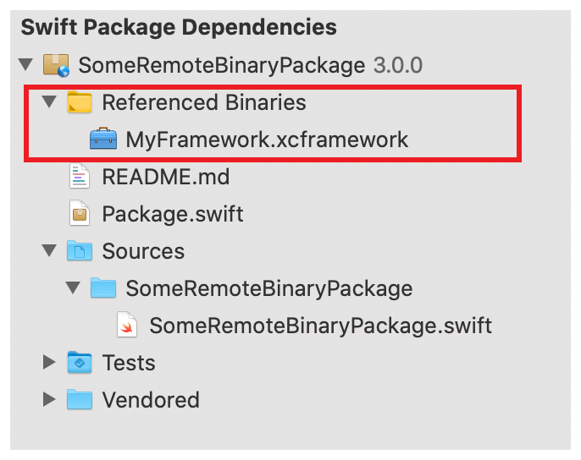This screenshot has height=460, width=581.
Task: Select MyFramework.xcframework in the tree
Action: 267,140
